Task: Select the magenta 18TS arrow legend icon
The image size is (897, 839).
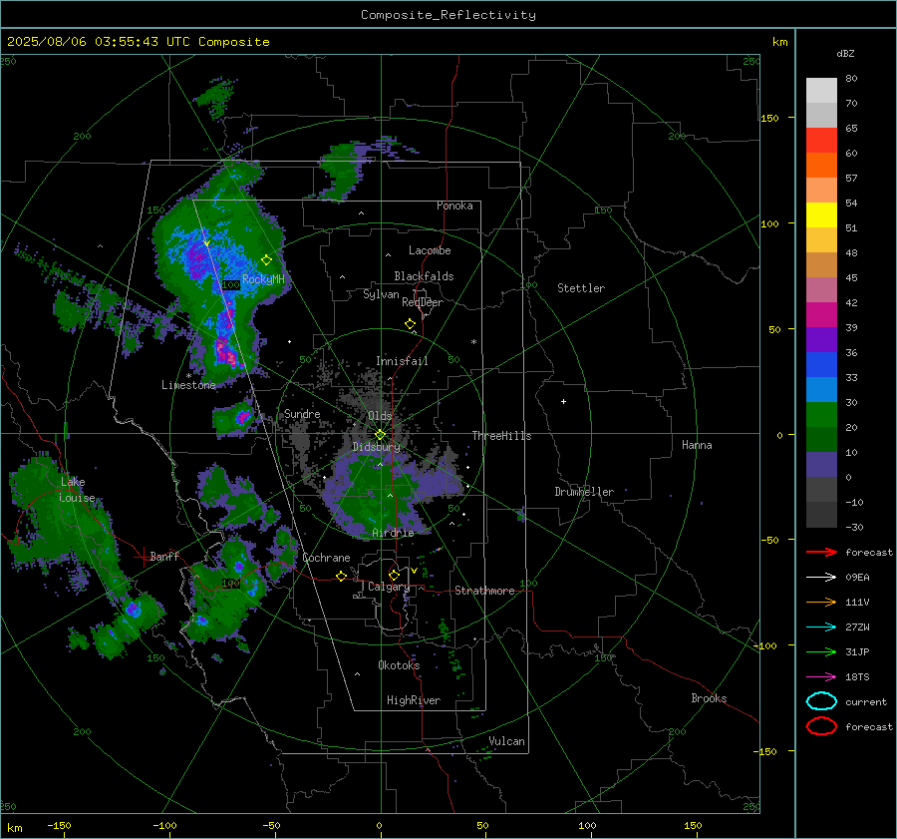Action: click(x=821, y=677)
